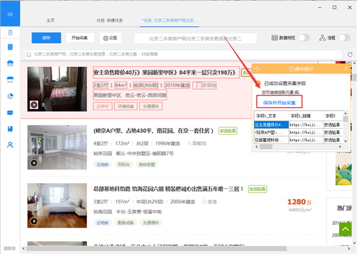The image size is (357, 254).
Task: Click the page scrollbar up arrow at right edge
Action: (354, 63)
